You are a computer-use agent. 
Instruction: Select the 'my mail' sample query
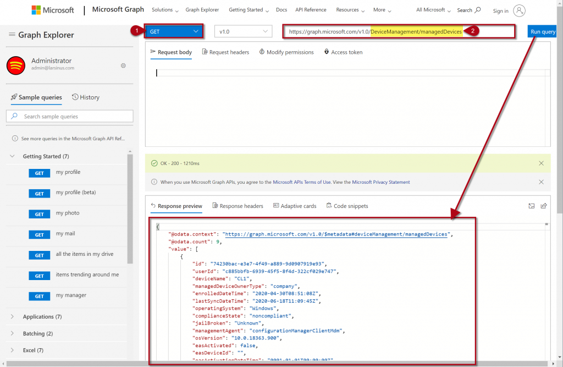tap(67, 234)
